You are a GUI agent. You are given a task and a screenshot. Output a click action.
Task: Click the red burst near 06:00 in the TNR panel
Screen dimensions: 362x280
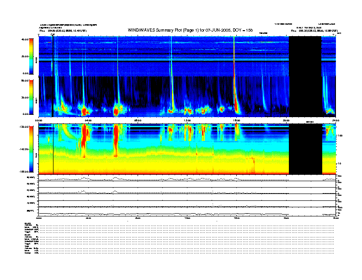(x=116, y=140)
